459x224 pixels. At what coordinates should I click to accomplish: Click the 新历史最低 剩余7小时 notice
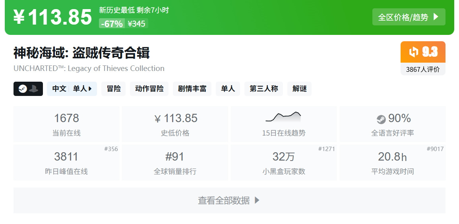click(134, 10)
